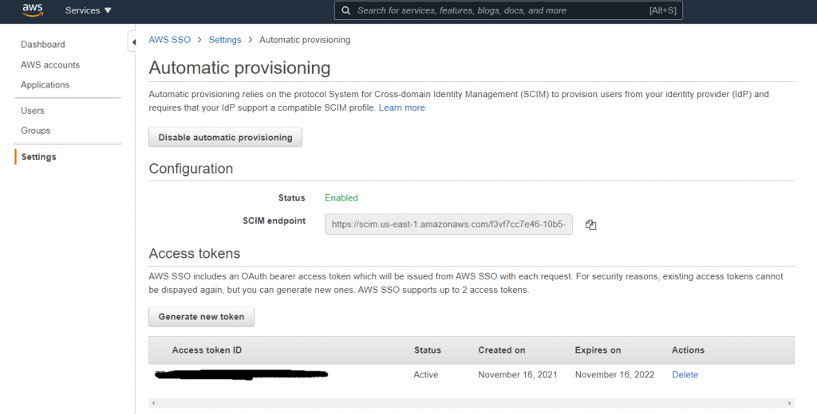Viewport: 817px width, 414px height.
Task: Open Applications in the sidebar
Action: 45,84
